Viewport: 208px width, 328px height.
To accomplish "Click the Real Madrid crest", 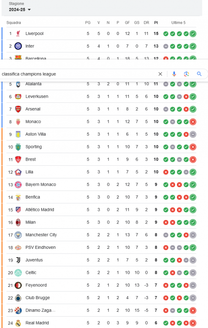I will click(18, 323).
